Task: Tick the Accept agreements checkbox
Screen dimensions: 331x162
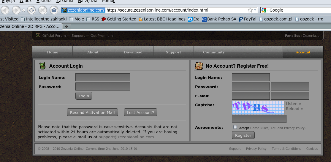Action: click(235, 127)
